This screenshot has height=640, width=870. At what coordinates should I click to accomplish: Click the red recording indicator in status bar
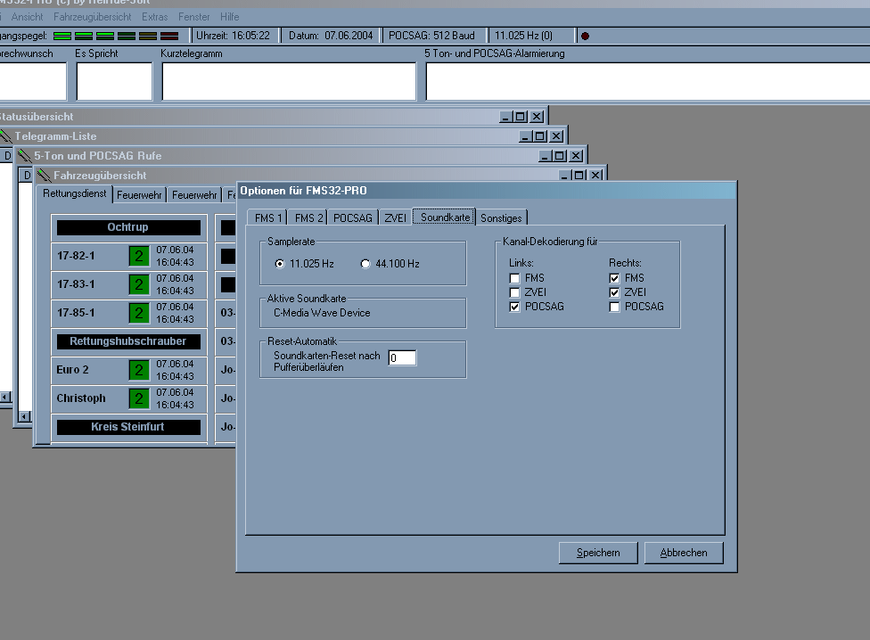point(585,36)
